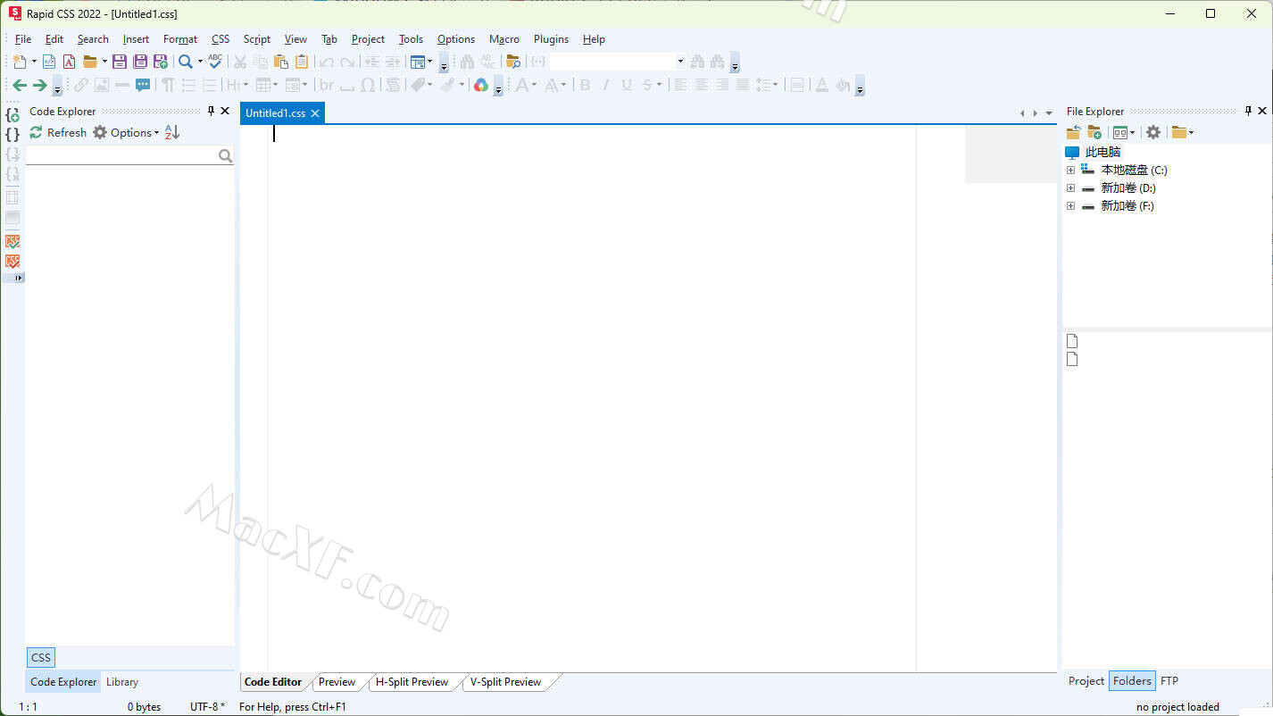Open the File menu
This screenshot has width=1273, height=716.
point(23,39)
